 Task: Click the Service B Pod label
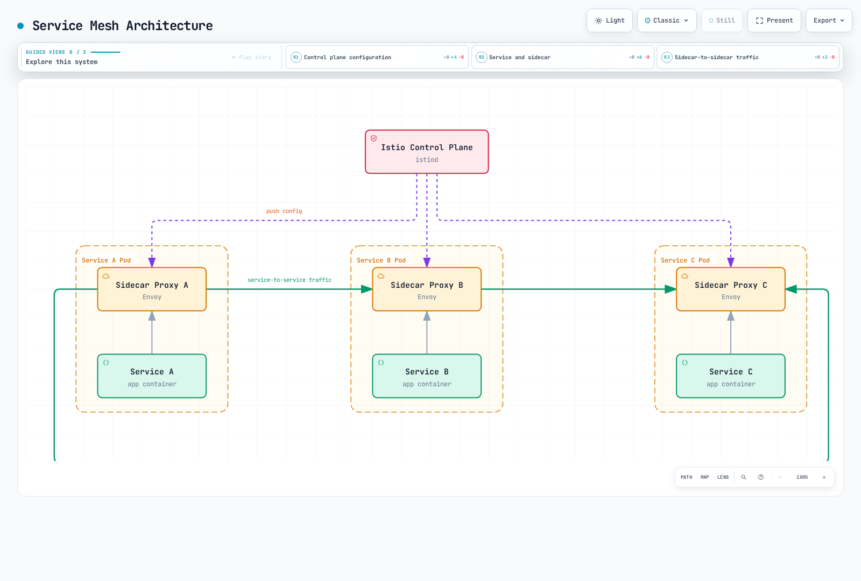[381, 260]
